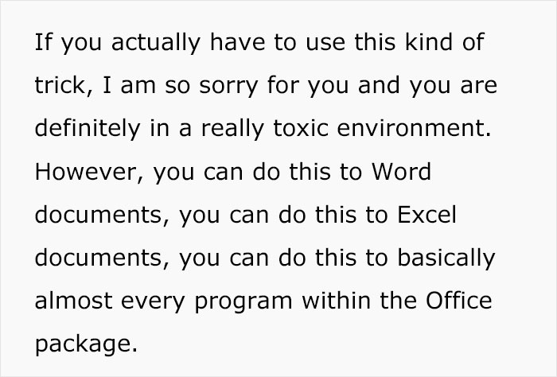This screenshot has height=377, width=557.
Task: Click the word "program" in the paragraph
Action: click(x=249, y=302)
